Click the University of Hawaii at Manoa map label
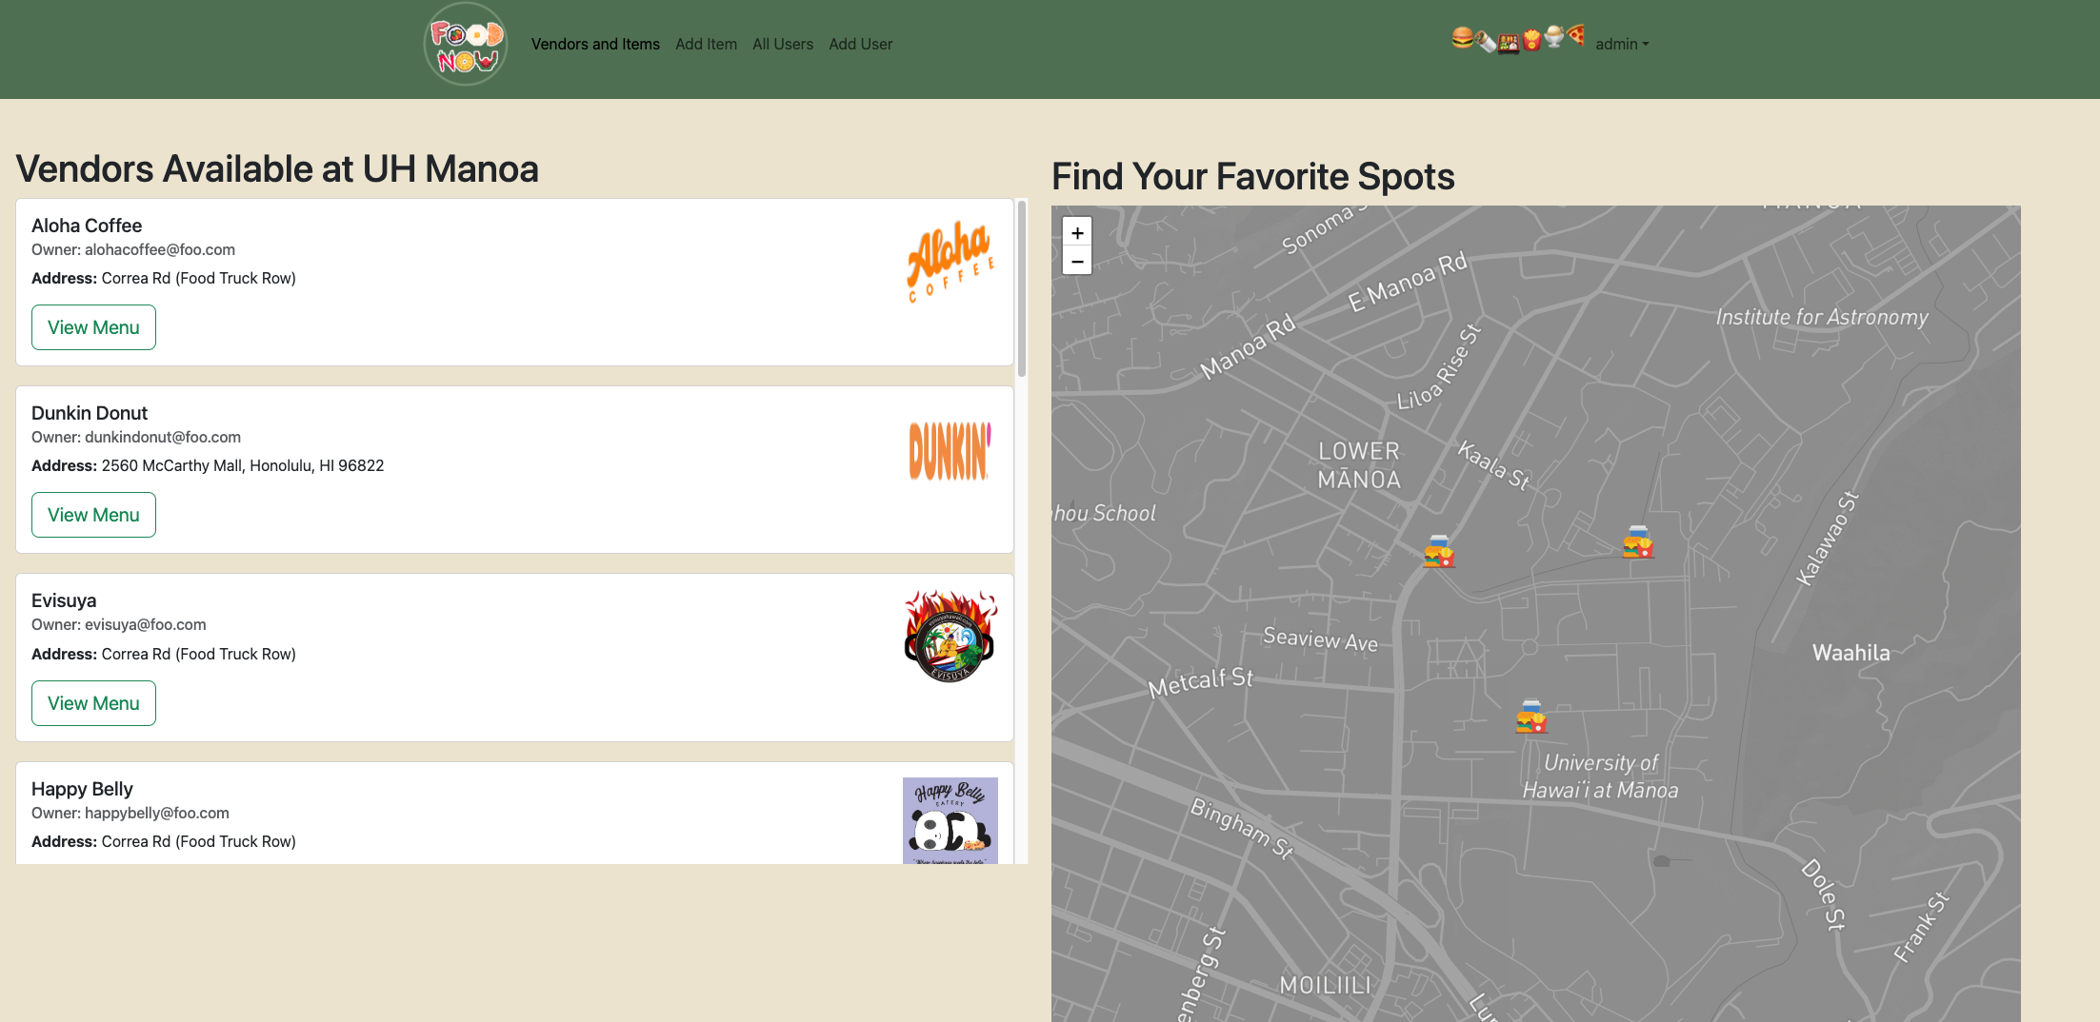The height and width of the screenshot is (1022, 2100). point(1600,776)
